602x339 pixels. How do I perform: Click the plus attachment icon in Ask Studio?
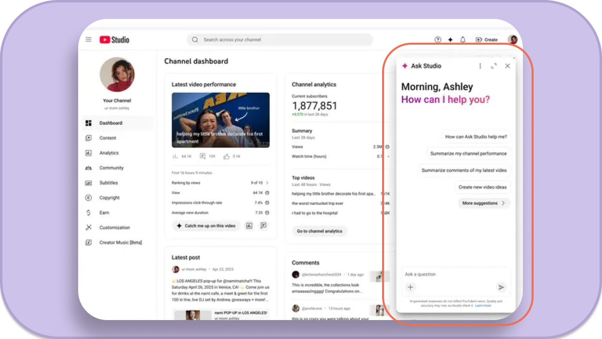(410, 287)
